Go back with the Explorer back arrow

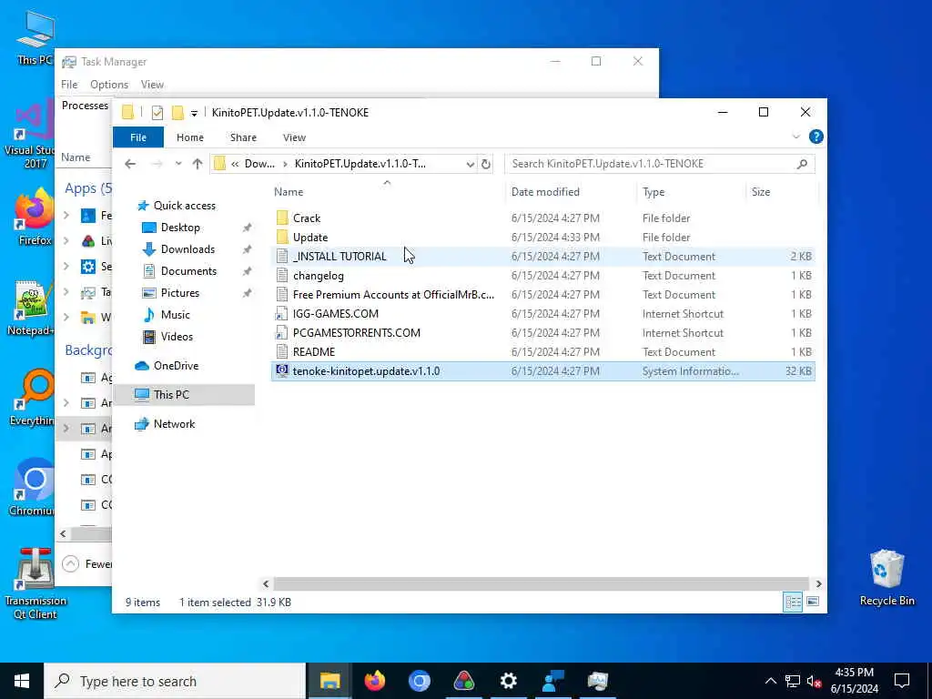coord(130,164)
